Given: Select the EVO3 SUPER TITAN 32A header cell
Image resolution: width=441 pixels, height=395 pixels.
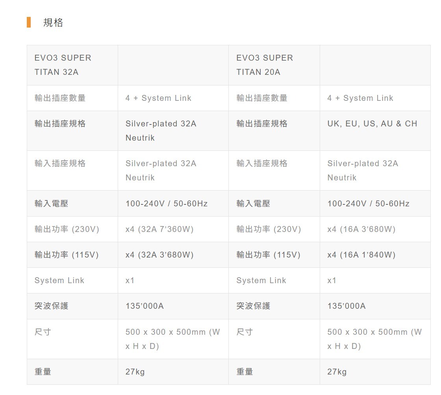Looking at the screenshot, I should [72, 65].
